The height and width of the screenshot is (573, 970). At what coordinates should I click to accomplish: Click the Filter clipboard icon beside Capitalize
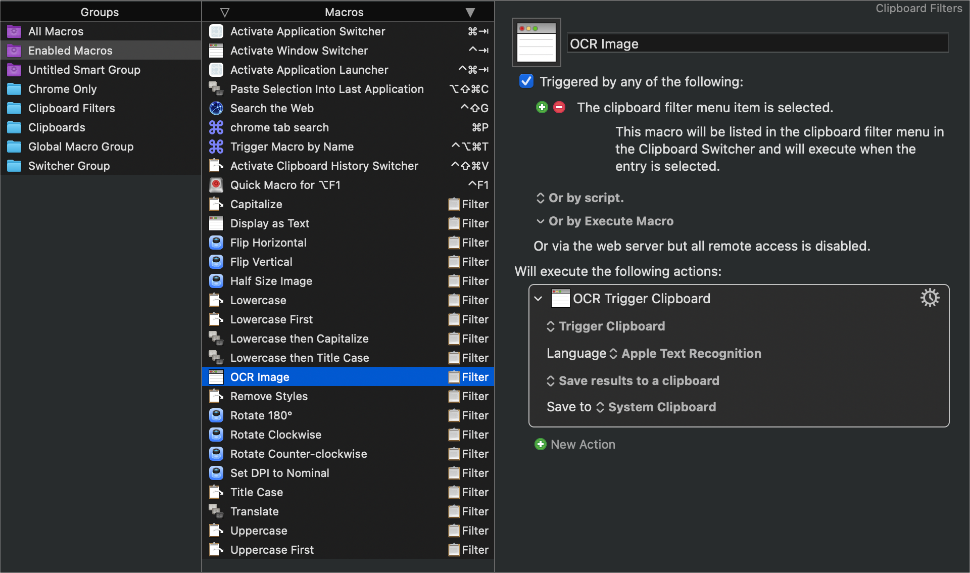point(454,204)
